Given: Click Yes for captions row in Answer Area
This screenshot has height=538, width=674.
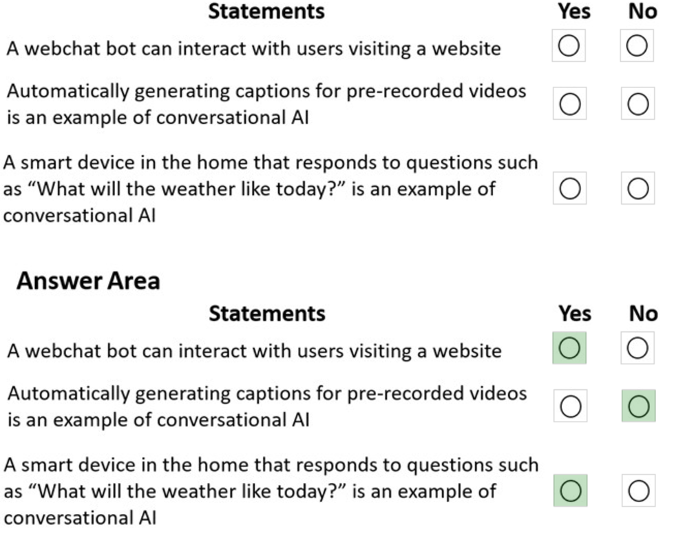Looking at the screenshot, I should 569,406.
